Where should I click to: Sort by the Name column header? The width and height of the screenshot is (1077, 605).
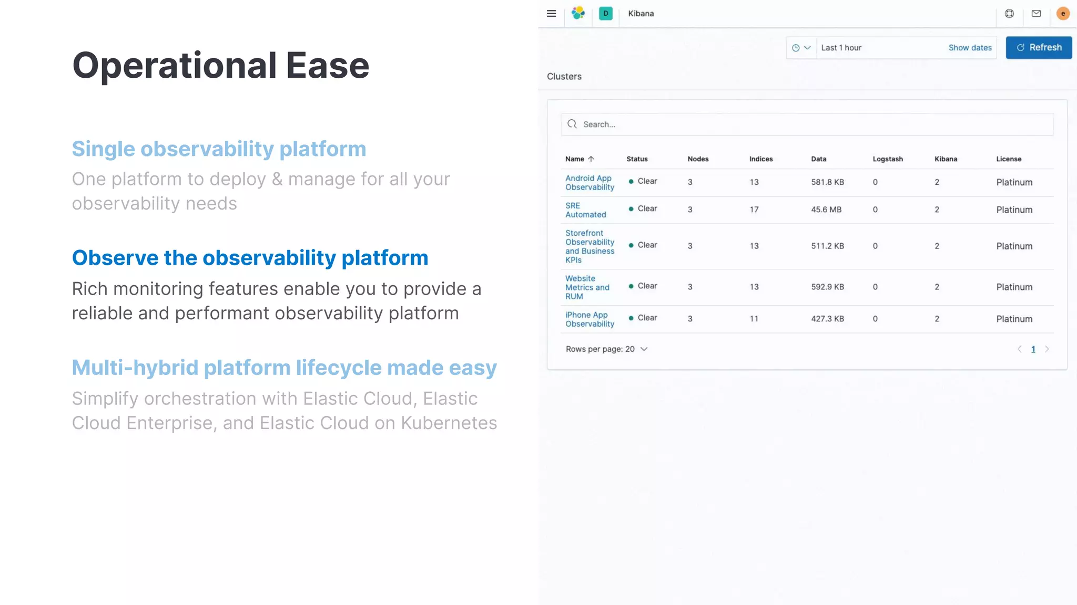pyautogui.click(x=580, y=159)
